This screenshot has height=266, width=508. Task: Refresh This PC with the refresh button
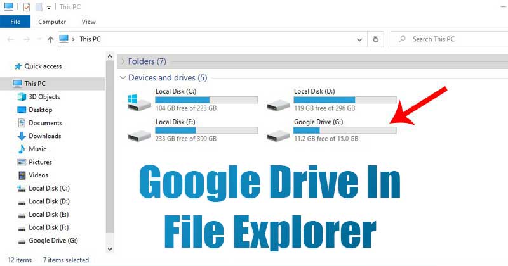point(375,39)
